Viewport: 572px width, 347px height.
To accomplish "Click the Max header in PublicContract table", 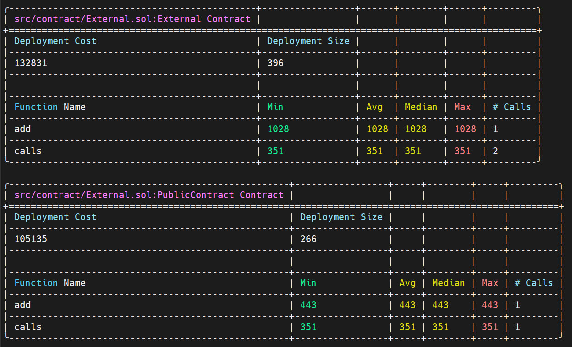I will click(x=490, y=283).
